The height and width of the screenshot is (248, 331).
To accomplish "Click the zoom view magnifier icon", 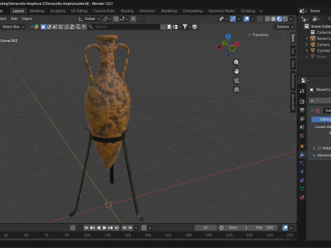I will pos(237,62).
